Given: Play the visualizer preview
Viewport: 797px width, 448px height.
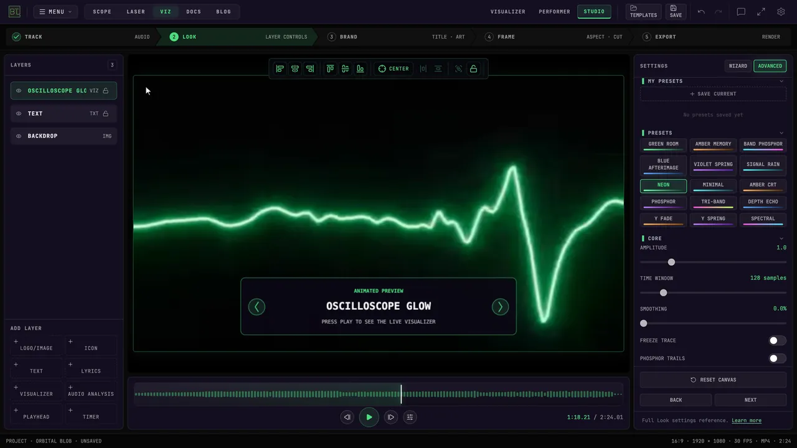Looking at the screenshot, I should (x=369, y=417).
